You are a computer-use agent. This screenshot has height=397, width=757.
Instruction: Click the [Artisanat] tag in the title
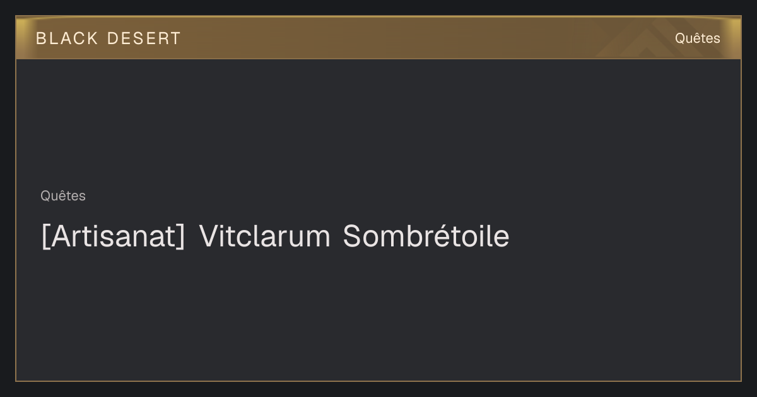(113, 236)
